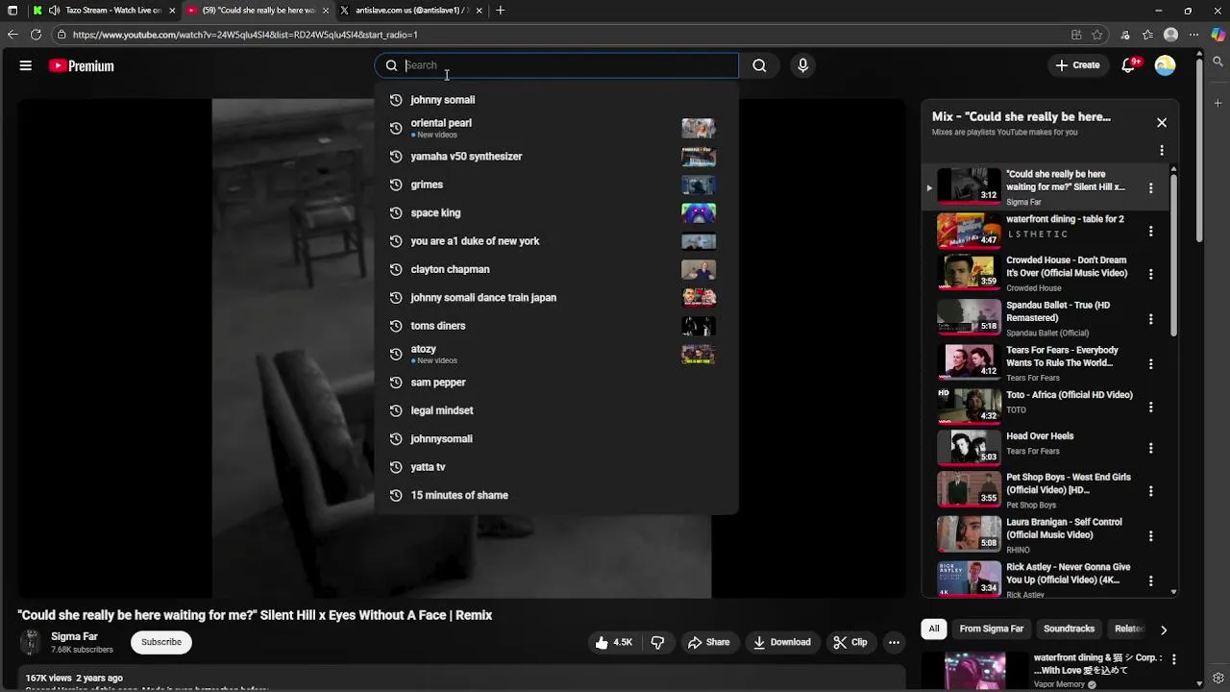Select 'All' filter chip
Screen dimensions: 1230x692
point(933,629)
